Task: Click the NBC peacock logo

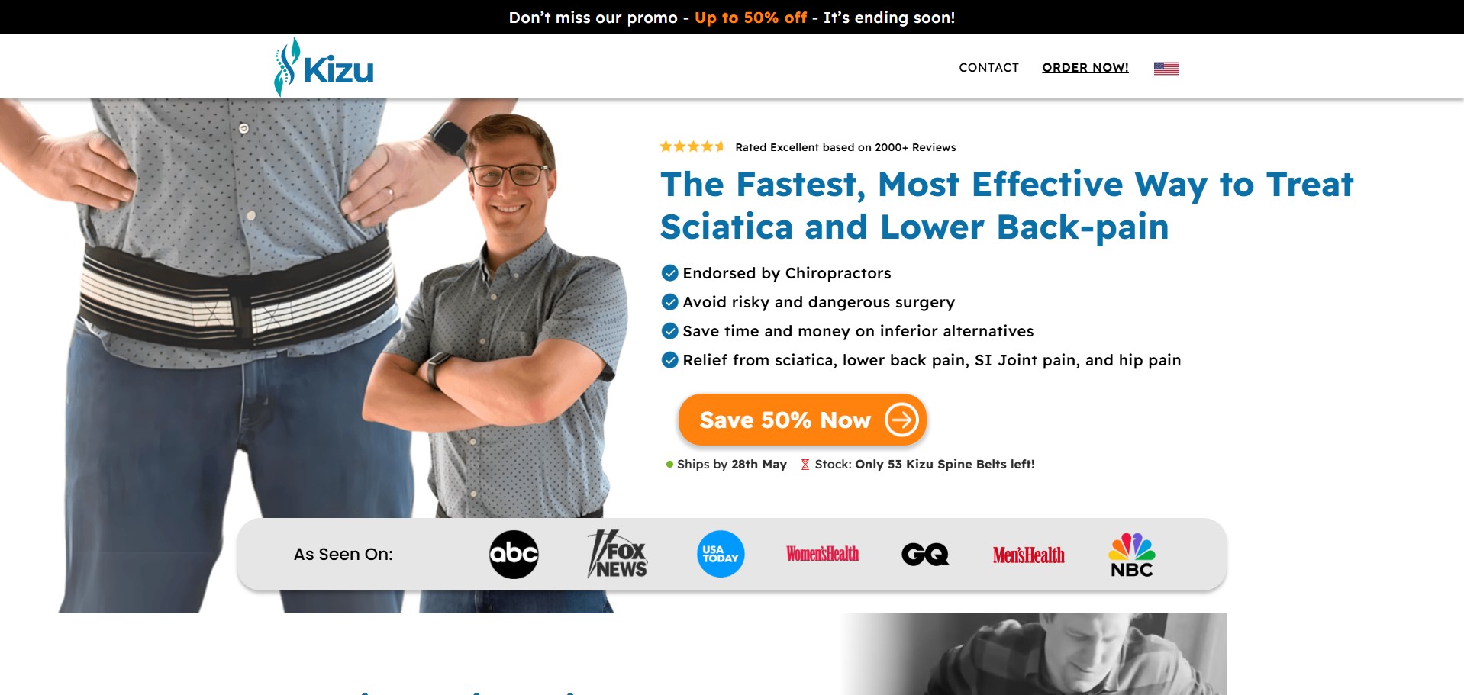Action: pos(1132,555)
